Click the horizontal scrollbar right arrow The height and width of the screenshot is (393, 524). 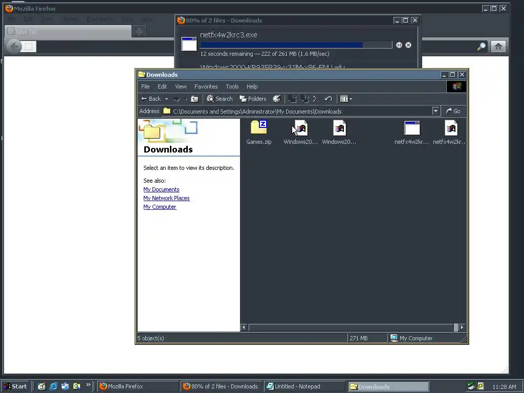pos(462,327)
